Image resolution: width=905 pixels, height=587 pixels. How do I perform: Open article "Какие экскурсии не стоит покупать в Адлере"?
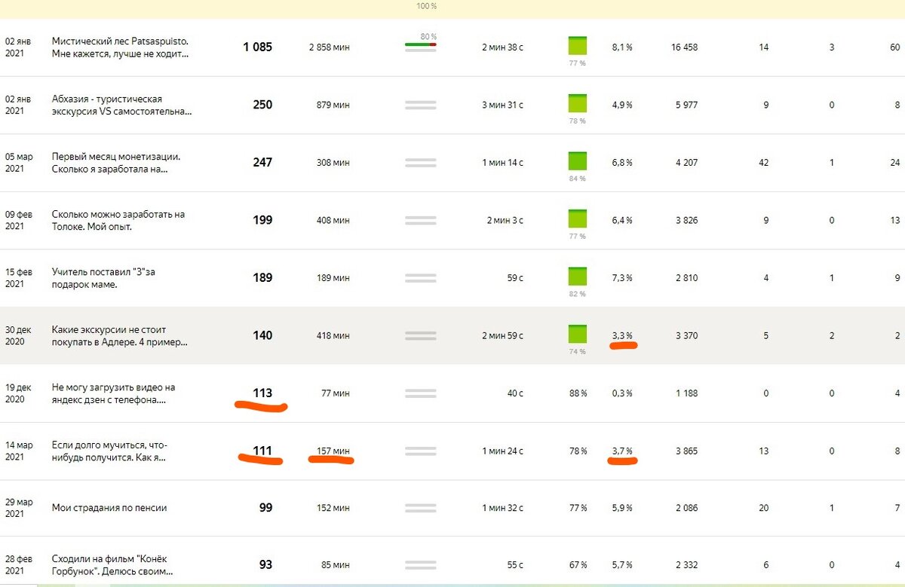click(x=119, y=335)
